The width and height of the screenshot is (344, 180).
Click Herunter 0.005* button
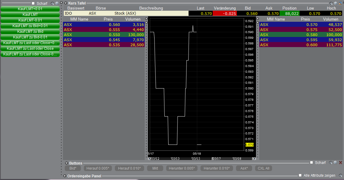click(182, 168)
